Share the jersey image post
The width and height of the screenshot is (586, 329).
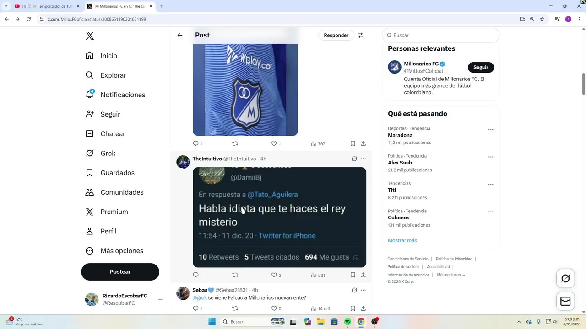click(x=363, y=143)
